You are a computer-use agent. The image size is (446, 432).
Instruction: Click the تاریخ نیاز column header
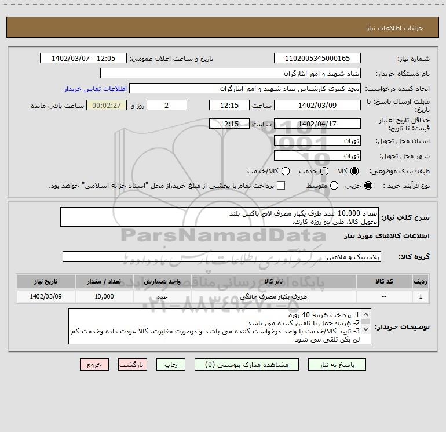(x=46, y=281)
